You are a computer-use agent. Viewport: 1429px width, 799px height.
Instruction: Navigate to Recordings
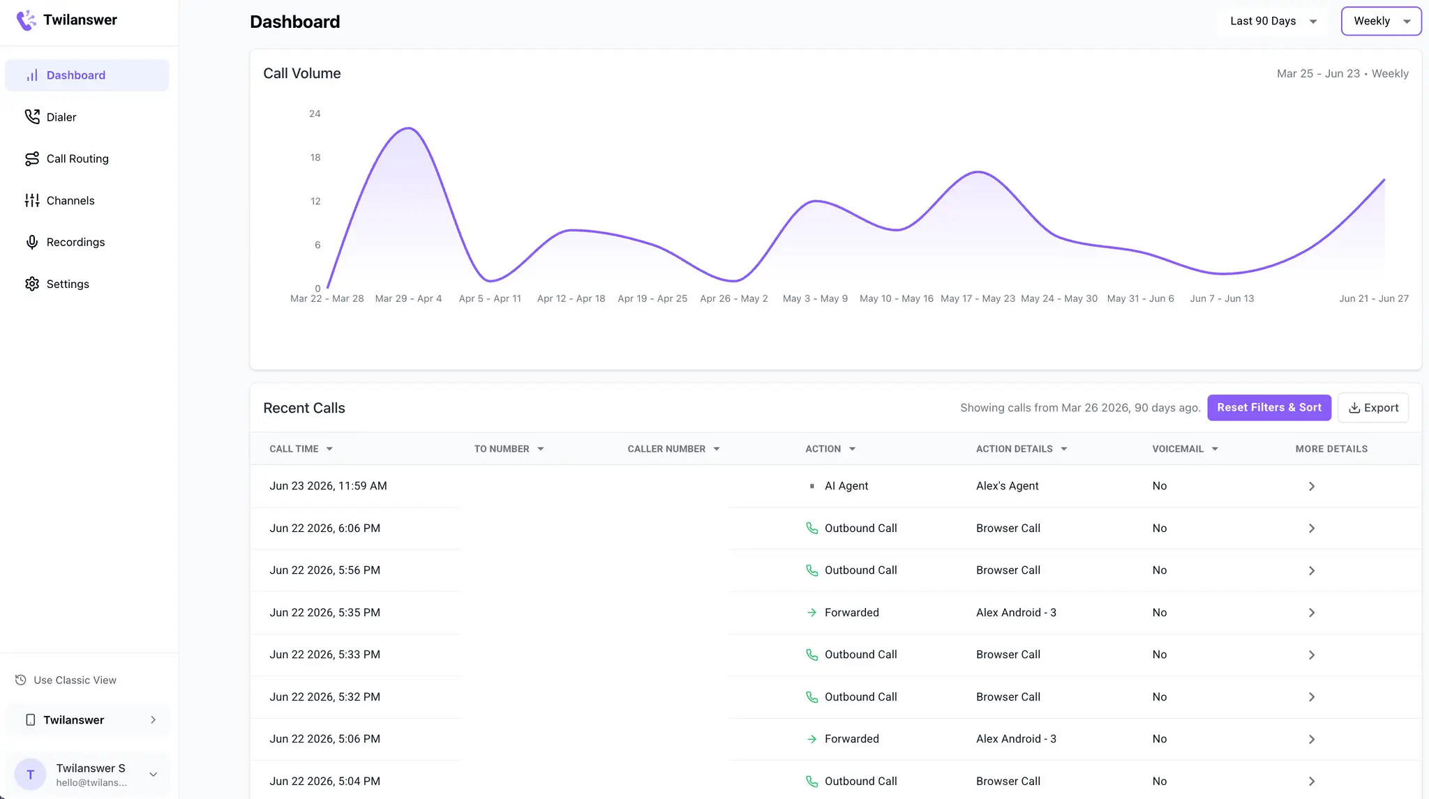87,242
